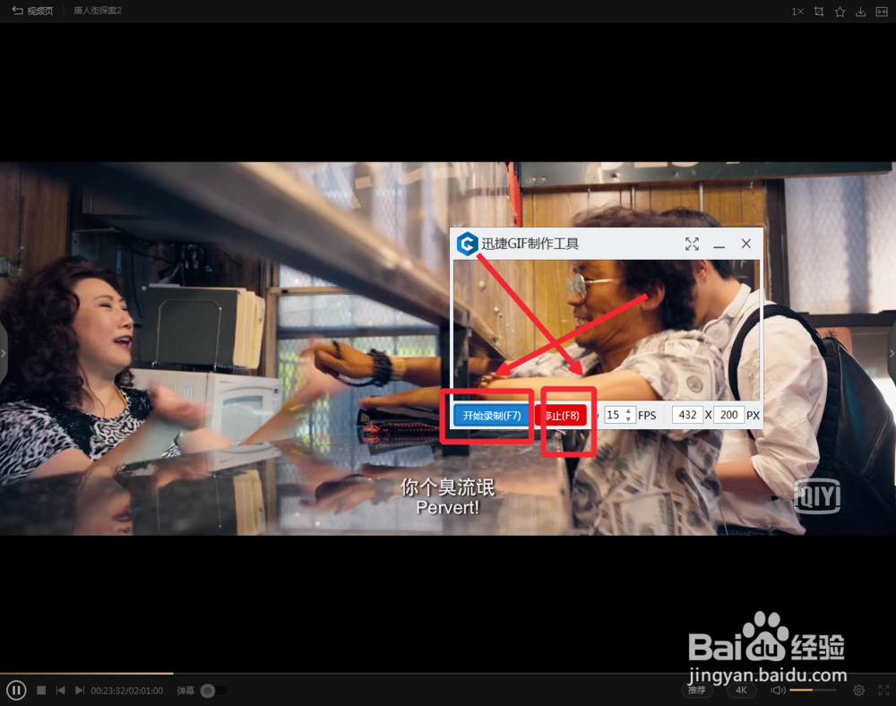Mute the player volume speaker icon

[779, 690]
